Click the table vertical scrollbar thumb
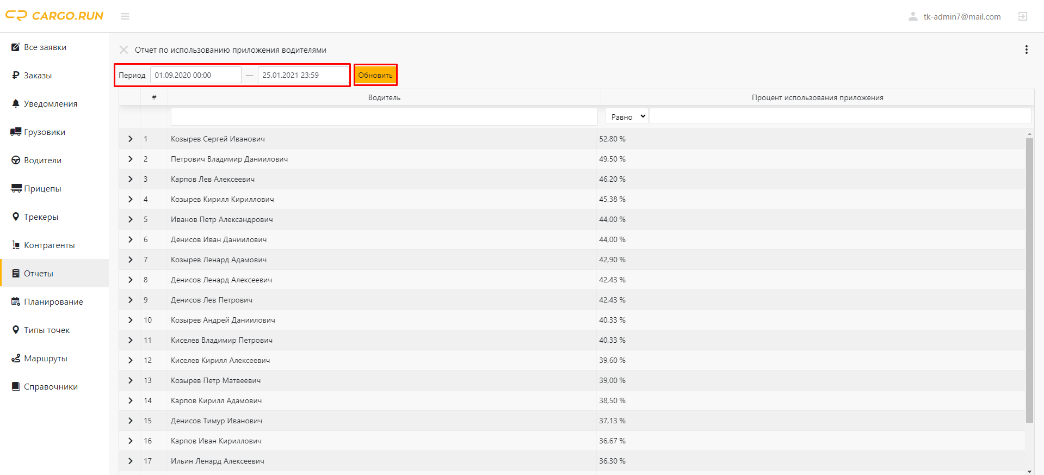Screen dimensions: 1044x475 tap(1029, 280)
